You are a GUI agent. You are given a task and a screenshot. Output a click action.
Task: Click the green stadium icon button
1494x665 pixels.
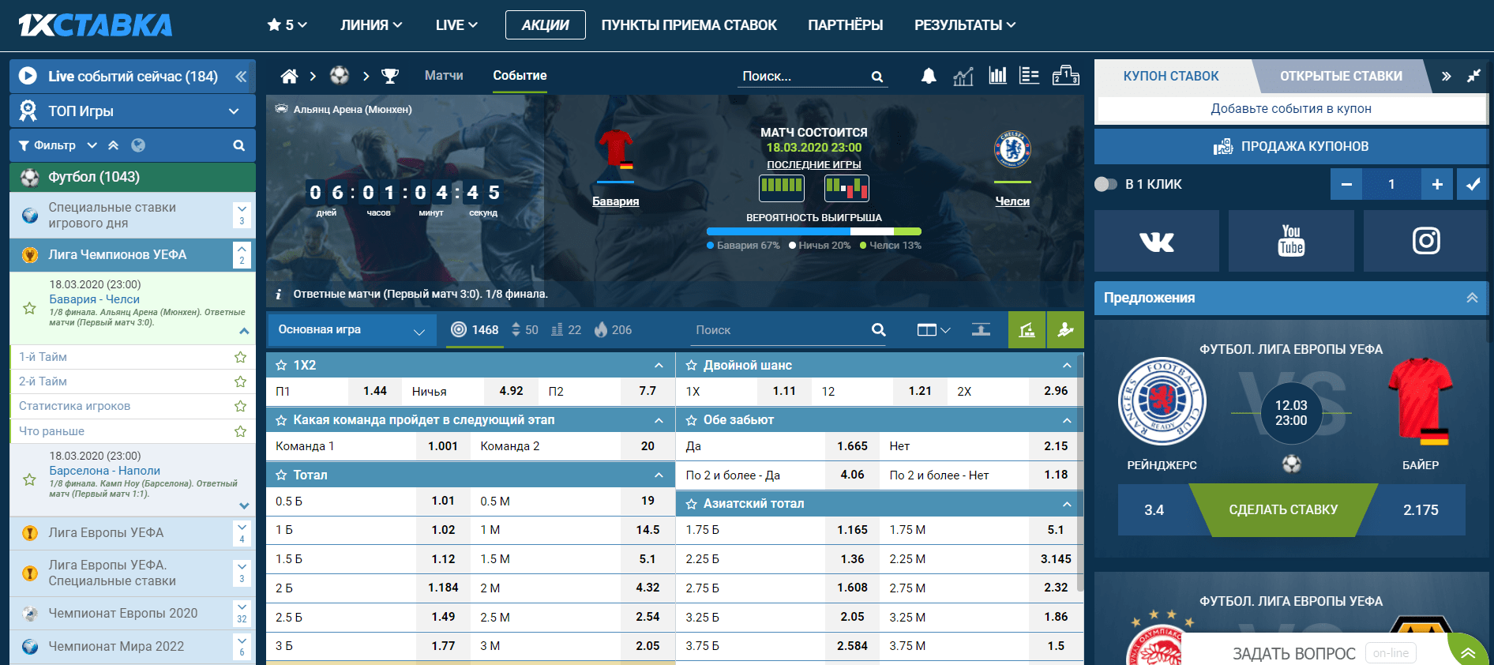pyautogui.click(x=1027, y=330)
